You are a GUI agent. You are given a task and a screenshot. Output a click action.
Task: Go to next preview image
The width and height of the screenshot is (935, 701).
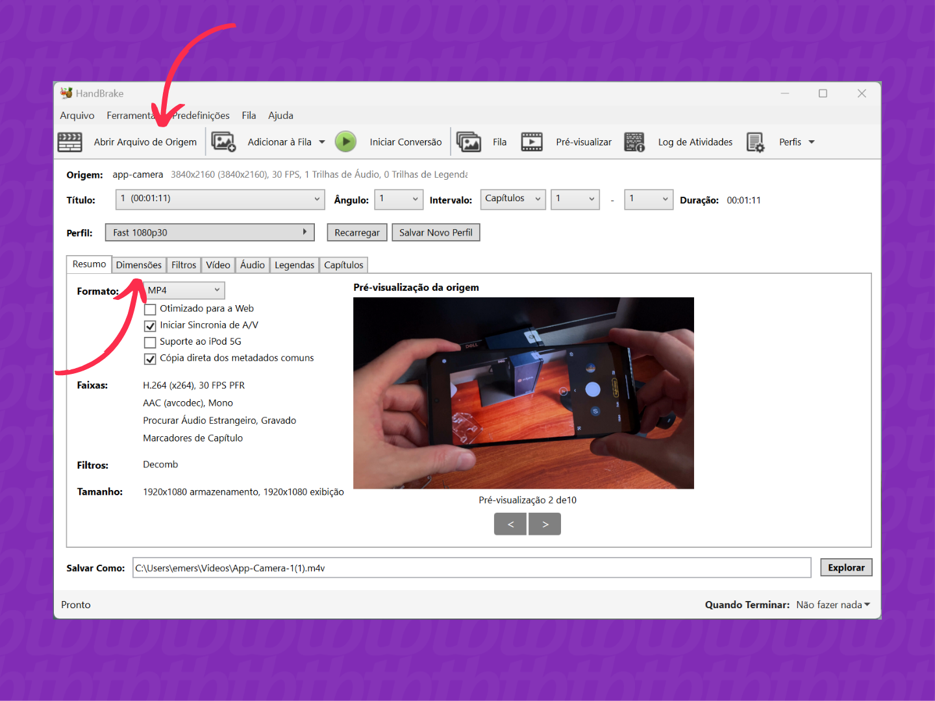coord(545,524)
